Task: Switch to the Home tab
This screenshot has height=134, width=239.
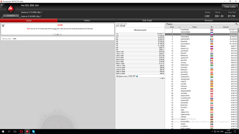Action: (29, 20)
